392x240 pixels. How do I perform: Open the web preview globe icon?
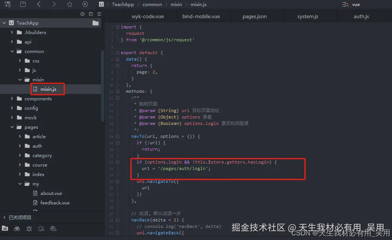(x=53, y=229)
